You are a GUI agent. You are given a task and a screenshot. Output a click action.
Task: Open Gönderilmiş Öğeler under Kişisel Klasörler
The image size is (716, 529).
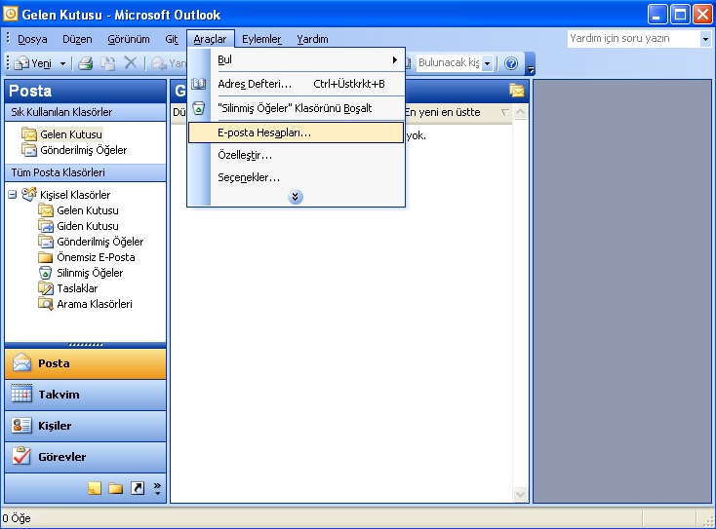(x=100, y=242)
